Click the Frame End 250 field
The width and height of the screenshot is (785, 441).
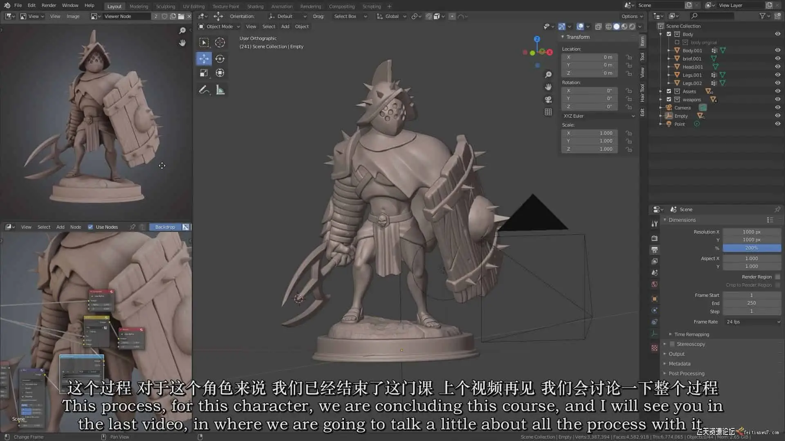tap(751, 303)
